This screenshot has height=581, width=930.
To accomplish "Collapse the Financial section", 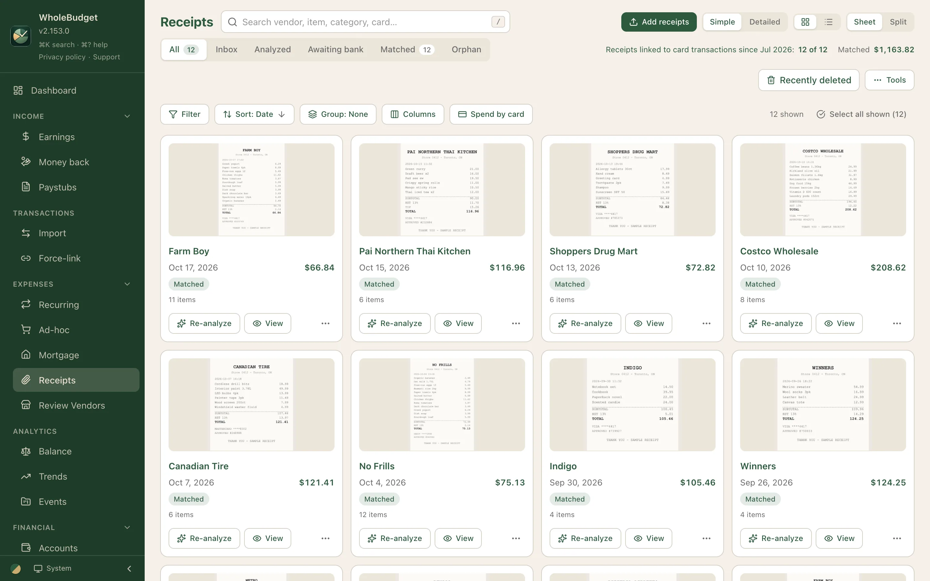I will click(x=127, y=528).
